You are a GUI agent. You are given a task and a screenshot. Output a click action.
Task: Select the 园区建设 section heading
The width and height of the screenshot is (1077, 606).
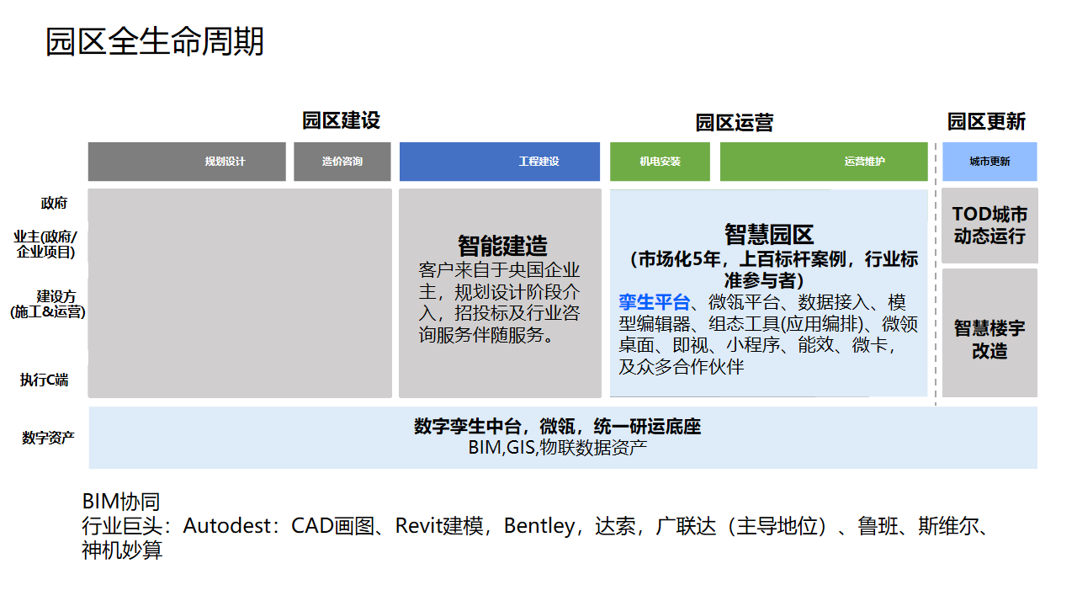click(342, 120)
